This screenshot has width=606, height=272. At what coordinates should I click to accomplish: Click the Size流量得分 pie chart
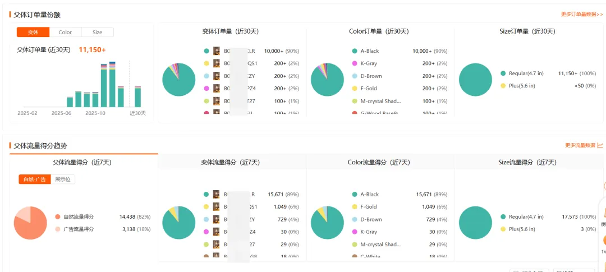coord(475,223)
